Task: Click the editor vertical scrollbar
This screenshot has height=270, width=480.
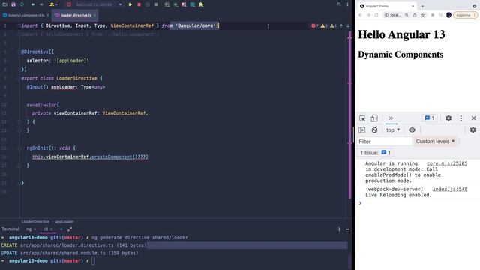Action: pyautogui.click(x=349, y=115)
